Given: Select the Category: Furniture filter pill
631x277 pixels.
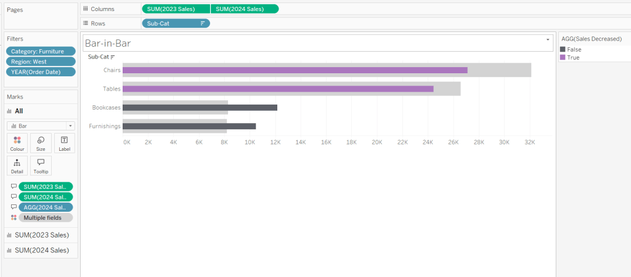Looking at the screenshot, I should (41, 52).
